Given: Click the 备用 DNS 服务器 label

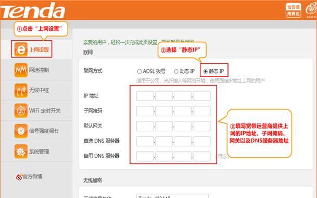Looking at the screenshot, I should [102, 156].
